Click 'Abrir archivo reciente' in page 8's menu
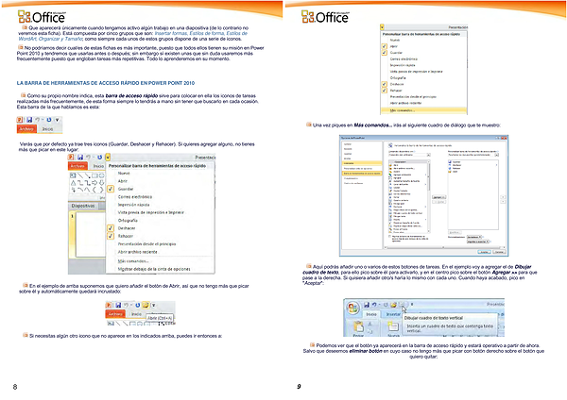Screen dimensions: 567x400 pos(137,252)
